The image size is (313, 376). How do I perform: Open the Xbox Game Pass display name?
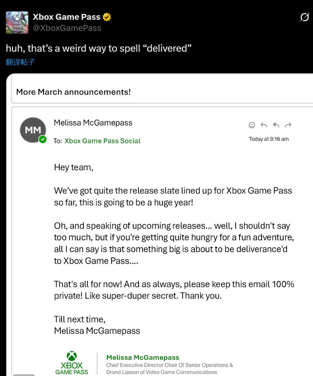click(66, 17)
